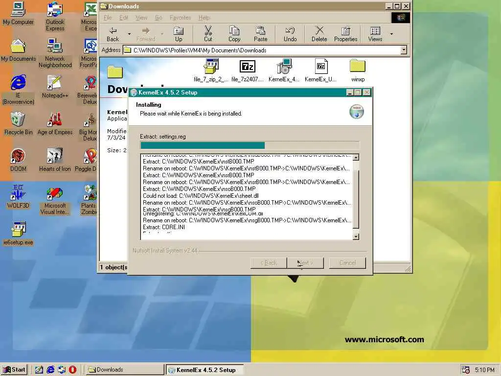Click Internet Explorer quick launch icon
The height and width of the screenshot is (376, 501).
50,370
